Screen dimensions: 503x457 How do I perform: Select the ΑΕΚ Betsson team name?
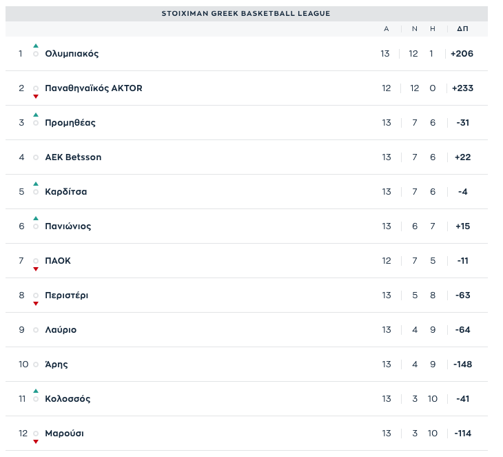click(x=73, y=157)
